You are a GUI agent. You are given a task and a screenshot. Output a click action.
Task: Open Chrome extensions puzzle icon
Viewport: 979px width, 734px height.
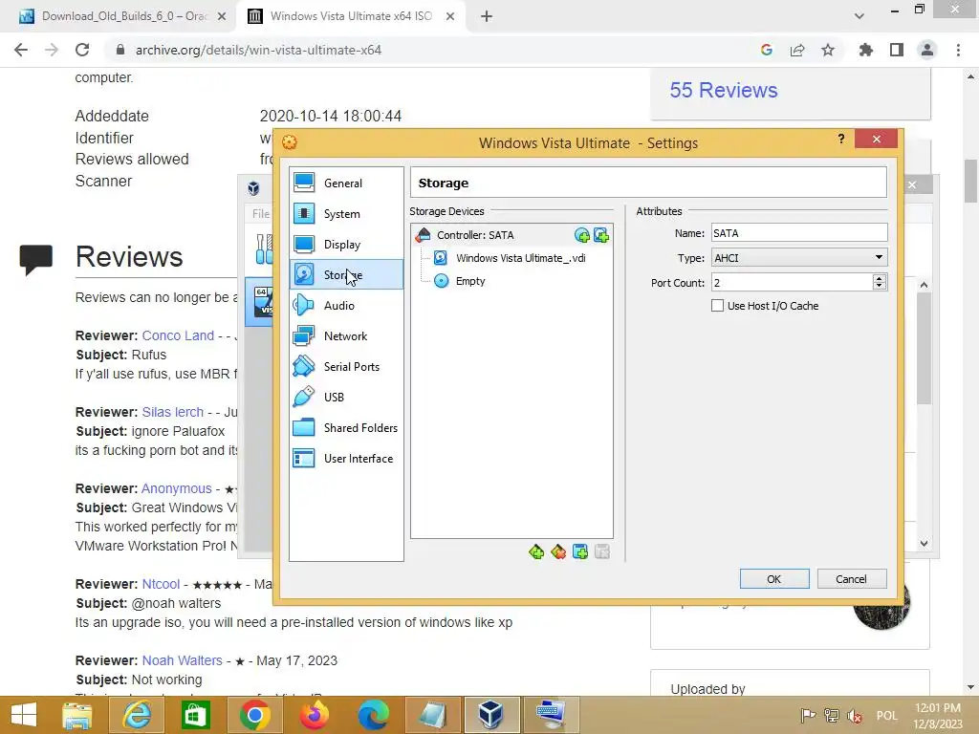point(866,50)
